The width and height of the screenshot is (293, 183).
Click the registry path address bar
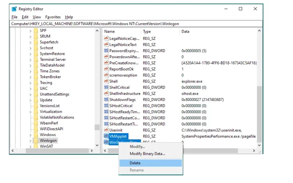[x=136, y=24]
